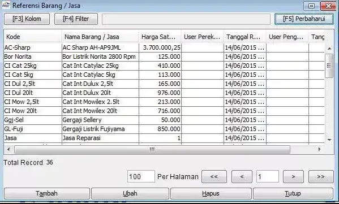The image size is (339, 204).
Task: Click Jasa Reparasi item name
Action: pyautogui.click(x=81, y=138)
